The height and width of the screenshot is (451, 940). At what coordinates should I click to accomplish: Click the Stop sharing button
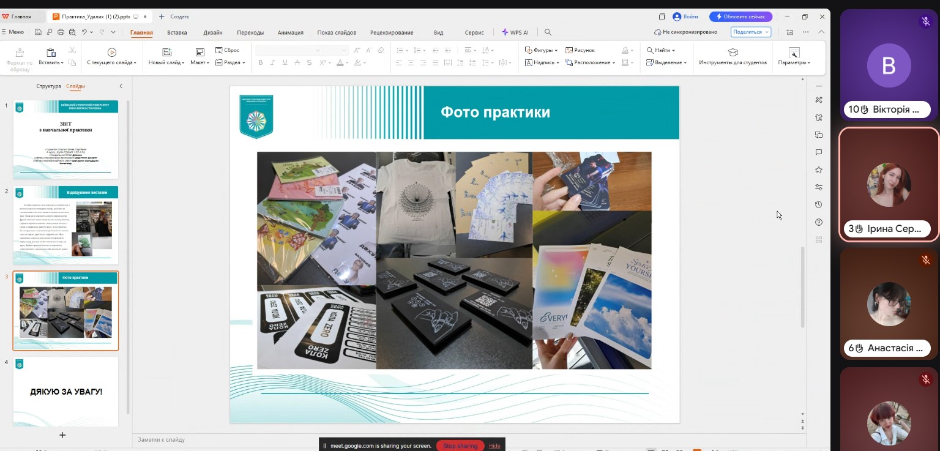460,445
